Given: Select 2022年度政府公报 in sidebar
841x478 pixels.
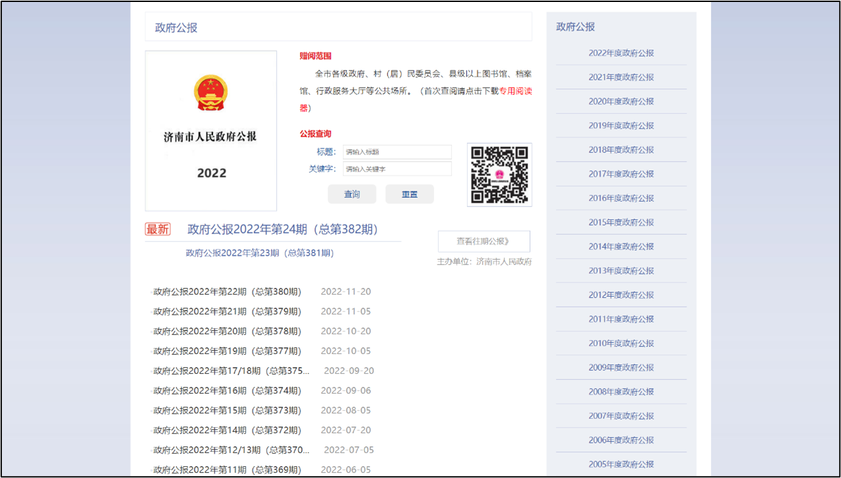Looking at the screenshot, I should tap(621, 53).
